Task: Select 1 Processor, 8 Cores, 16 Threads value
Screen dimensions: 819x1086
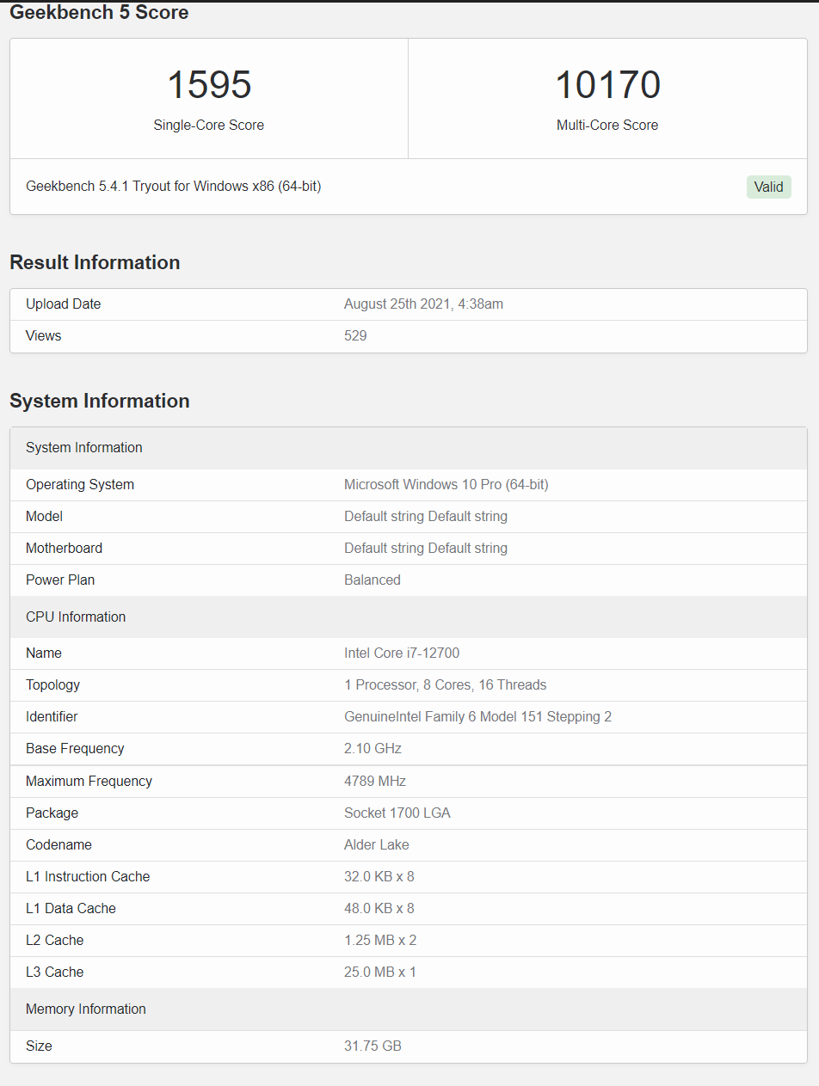Action: point(446,684)
